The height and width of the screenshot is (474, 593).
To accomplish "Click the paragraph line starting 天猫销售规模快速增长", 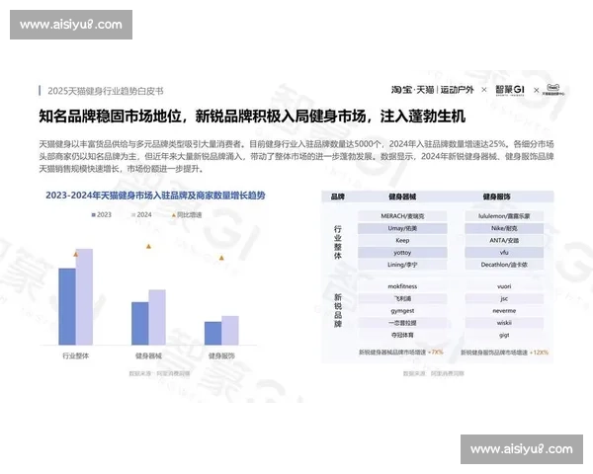I will (x=121, y=169).
